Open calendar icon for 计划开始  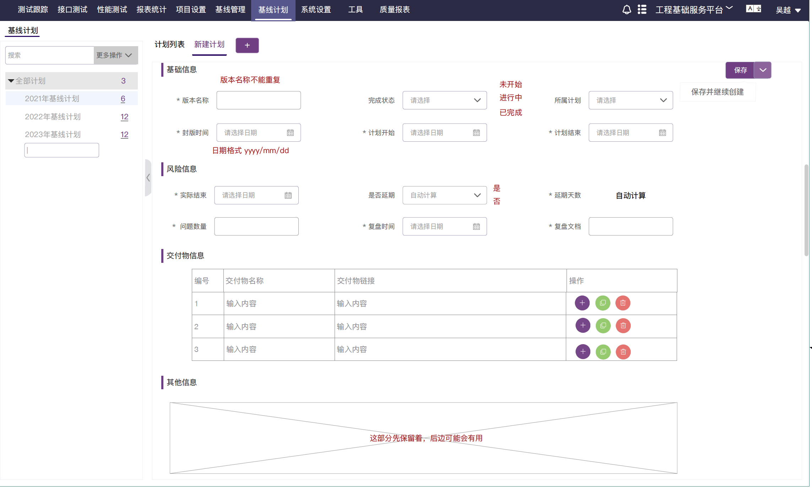click(x=476, y=132)
